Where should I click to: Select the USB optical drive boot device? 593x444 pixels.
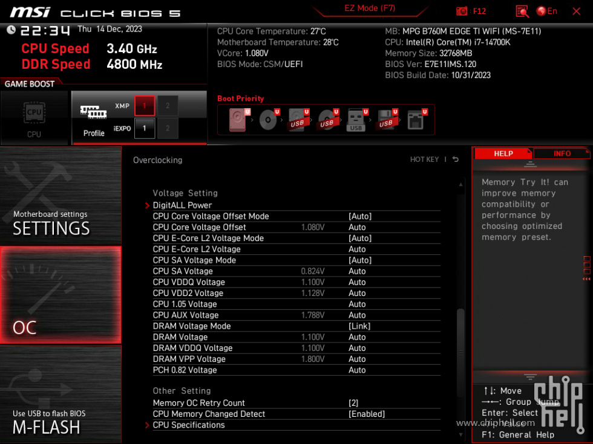[327, 120]
